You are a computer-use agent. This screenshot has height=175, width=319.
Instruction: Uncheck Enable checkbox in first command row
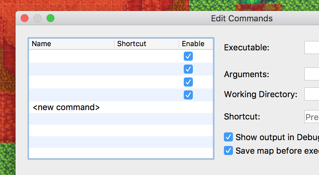tap(188, 56)
